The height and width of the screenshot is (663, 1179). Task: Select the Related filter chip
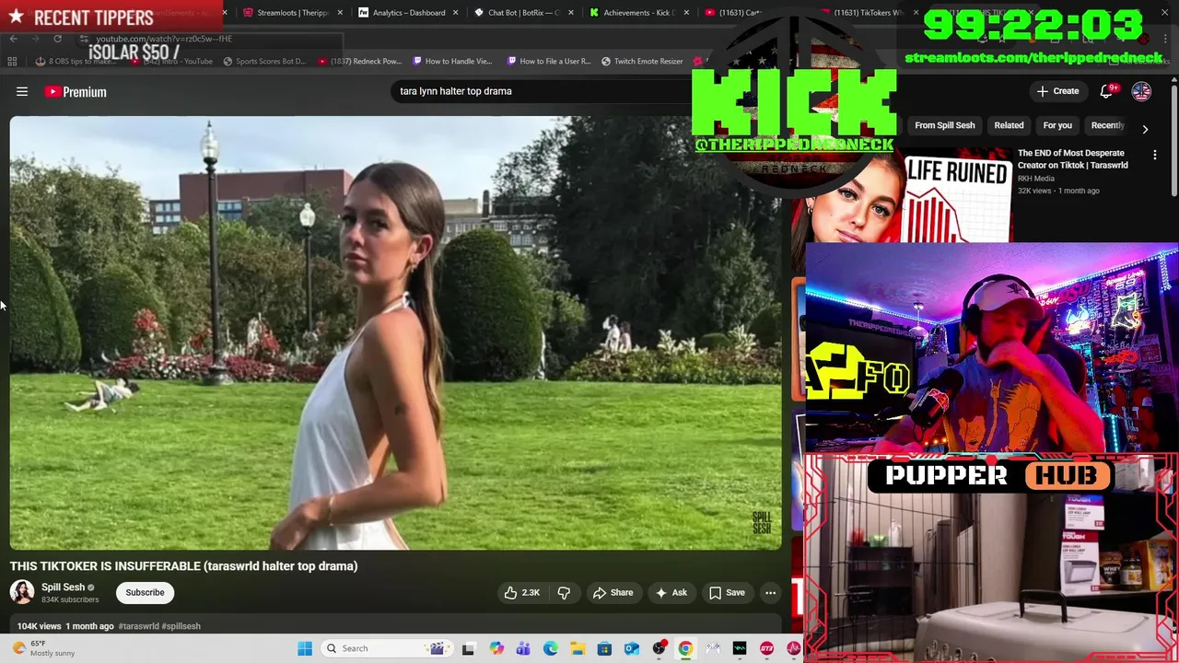pos(1009,125)
